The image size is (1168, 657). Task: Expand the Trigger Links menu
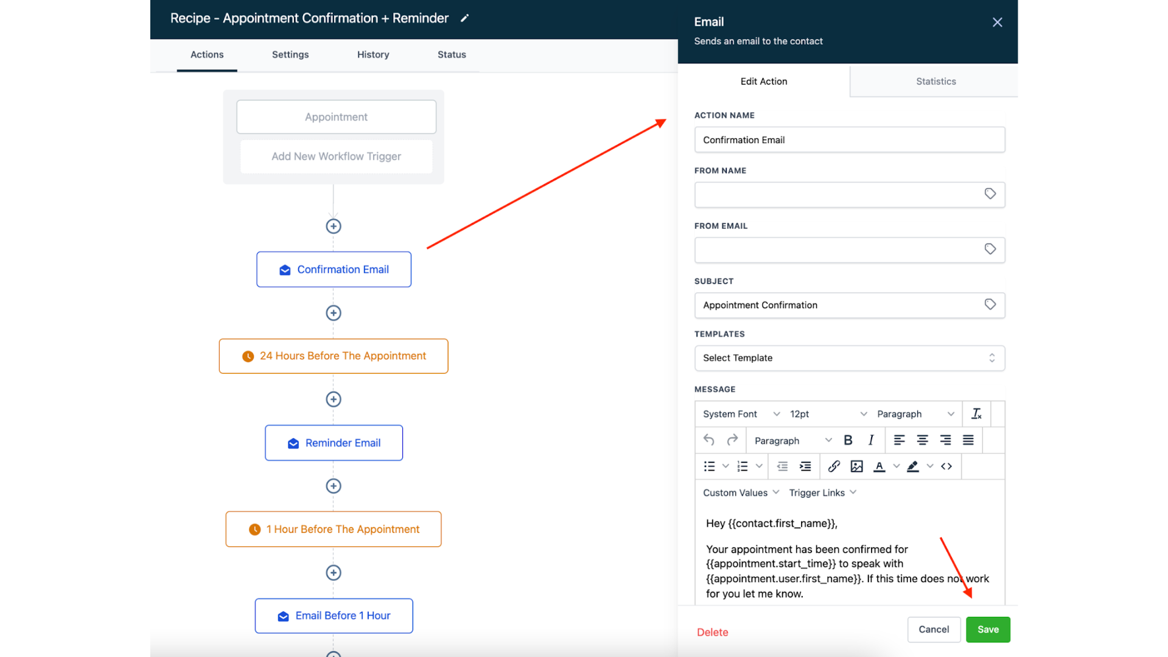pos(822,493)
